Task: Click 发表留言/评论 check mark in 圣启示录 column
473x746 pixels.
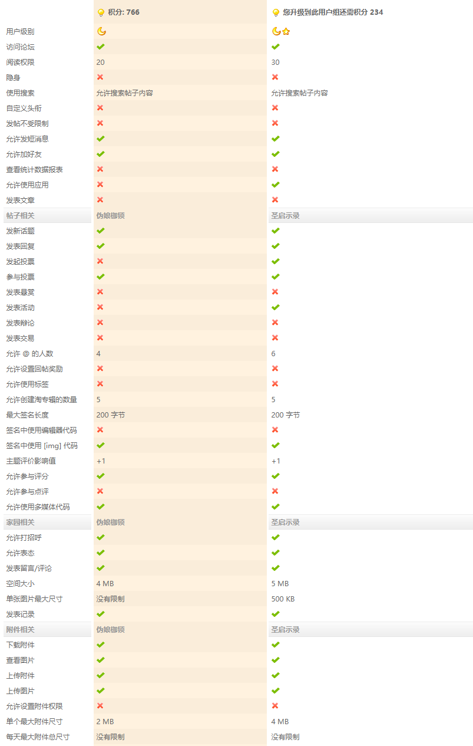Action: pyautogui.click(x=276, y=568)
